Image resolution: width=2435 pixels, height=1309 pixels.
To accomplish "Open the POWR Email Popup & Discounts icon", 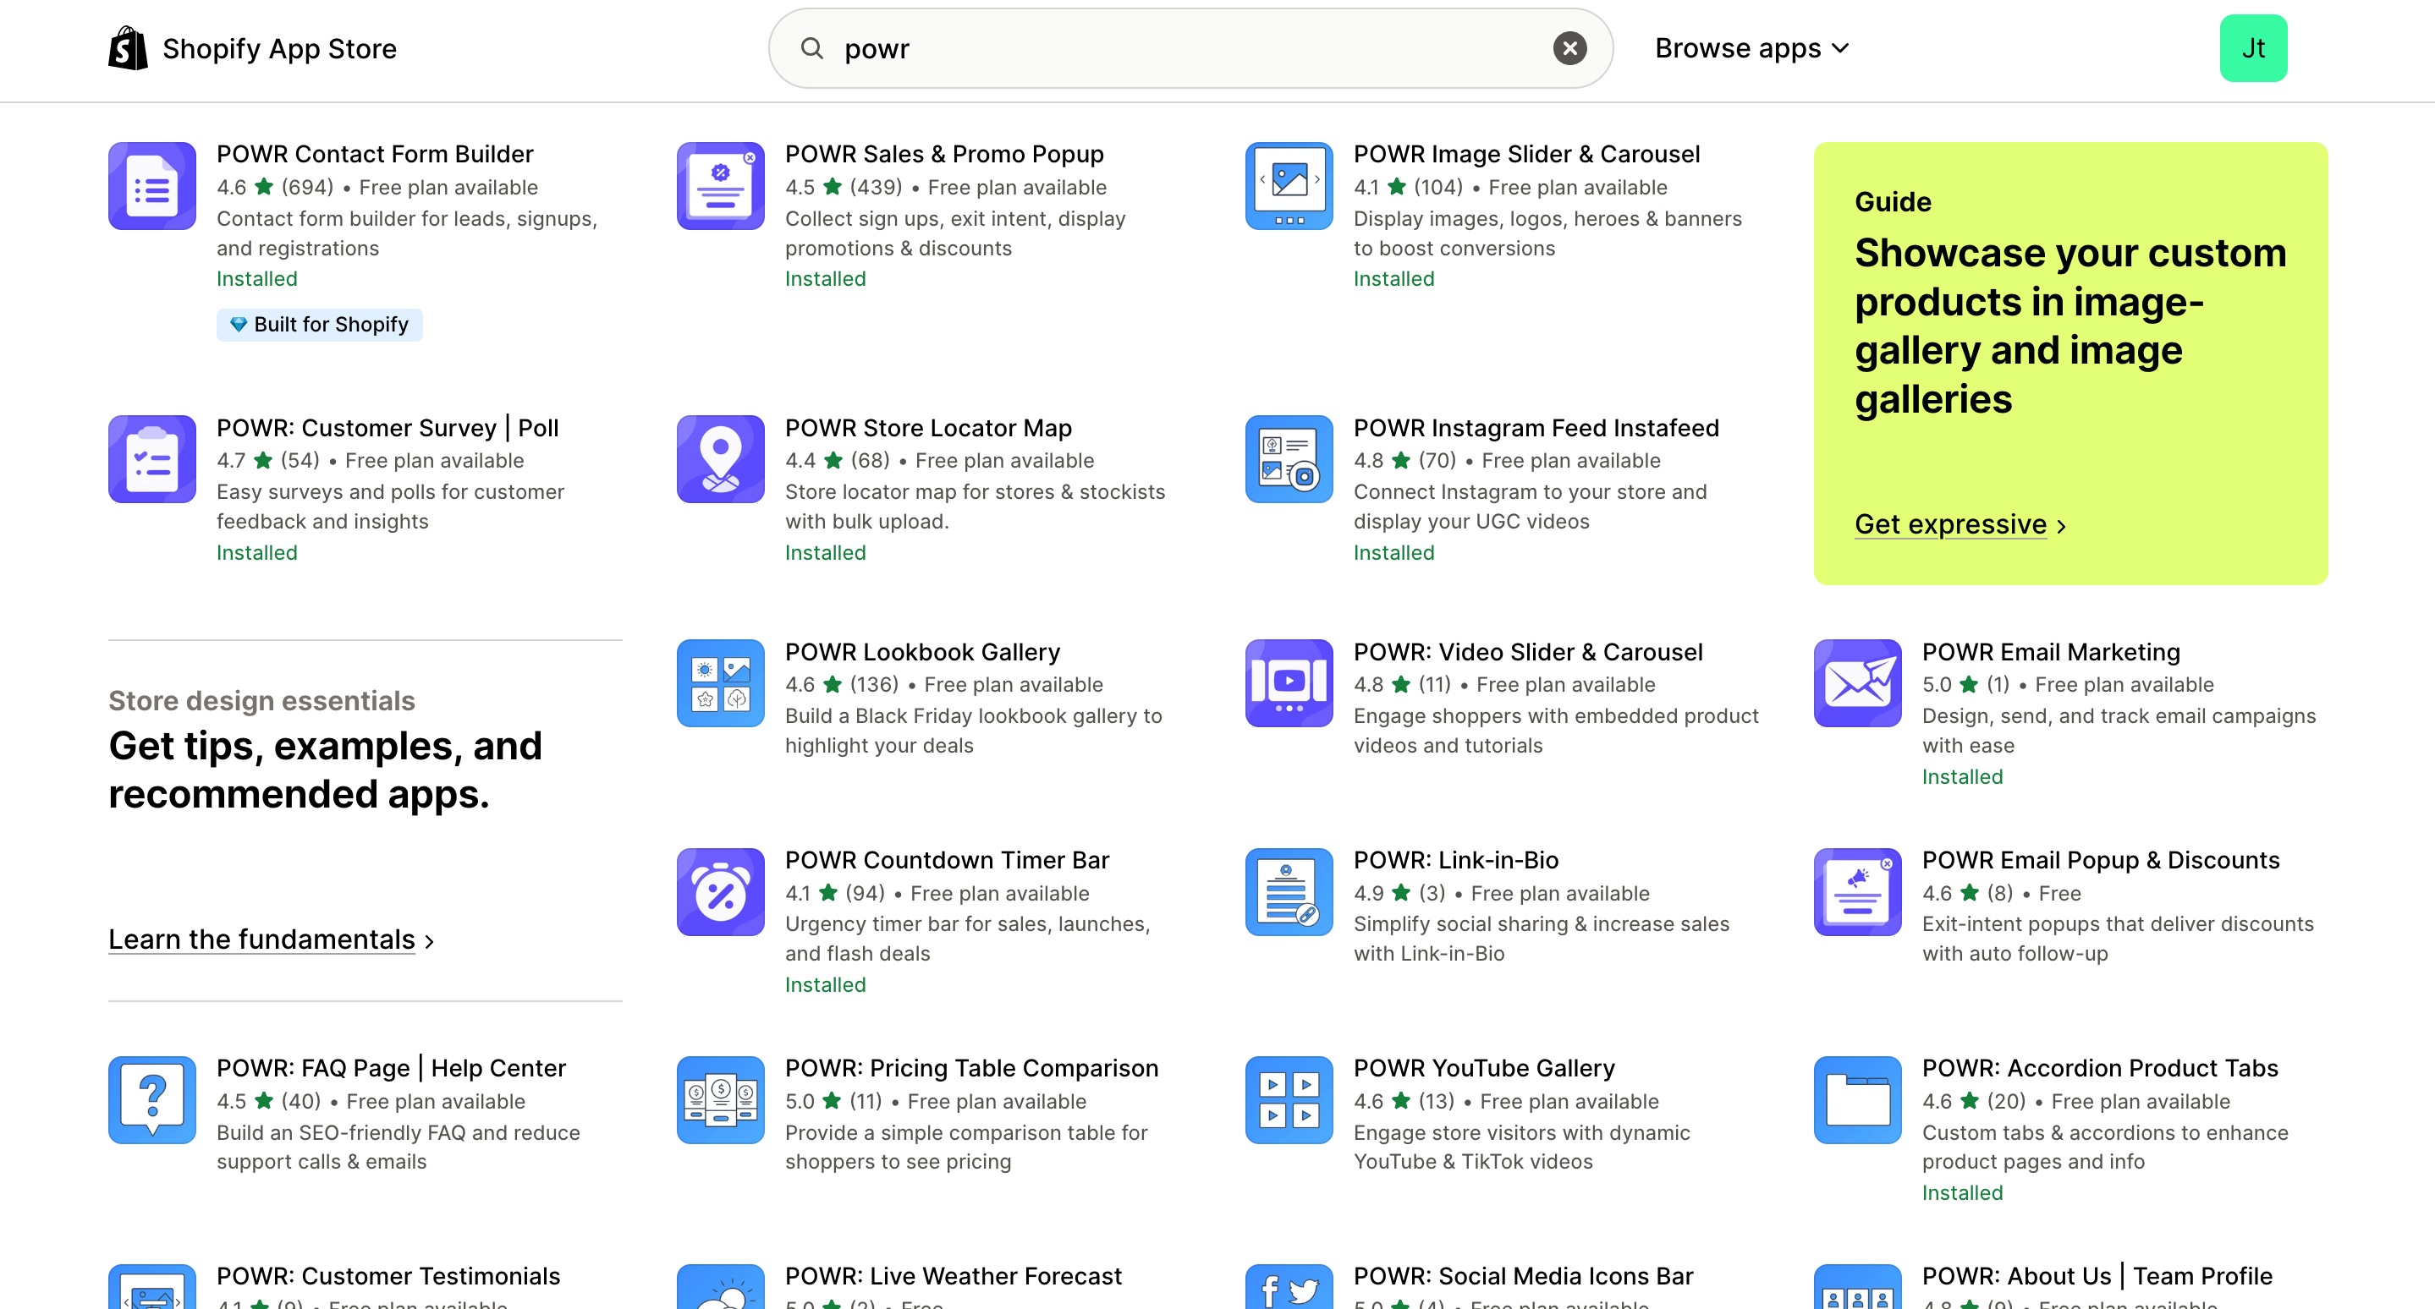I will click(x=1857, y=891).
